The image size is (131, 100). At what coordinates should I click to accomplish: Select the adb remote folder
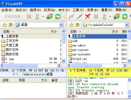pos(97,41)
